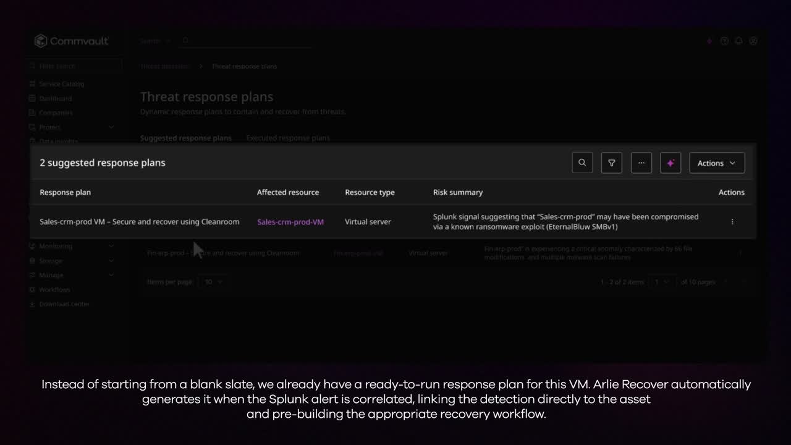Click the table search magnifier icon
The width and height of the screenshot is (791, 445).
(x=582, y=163)
